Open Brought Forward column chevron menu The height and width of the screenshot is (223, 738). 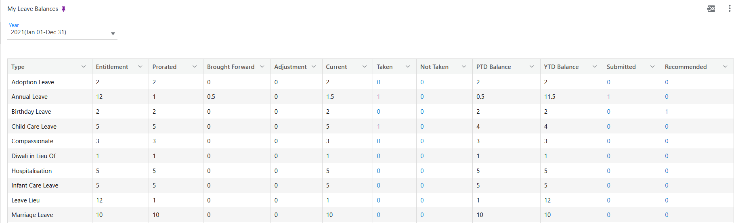pos(262,67)
